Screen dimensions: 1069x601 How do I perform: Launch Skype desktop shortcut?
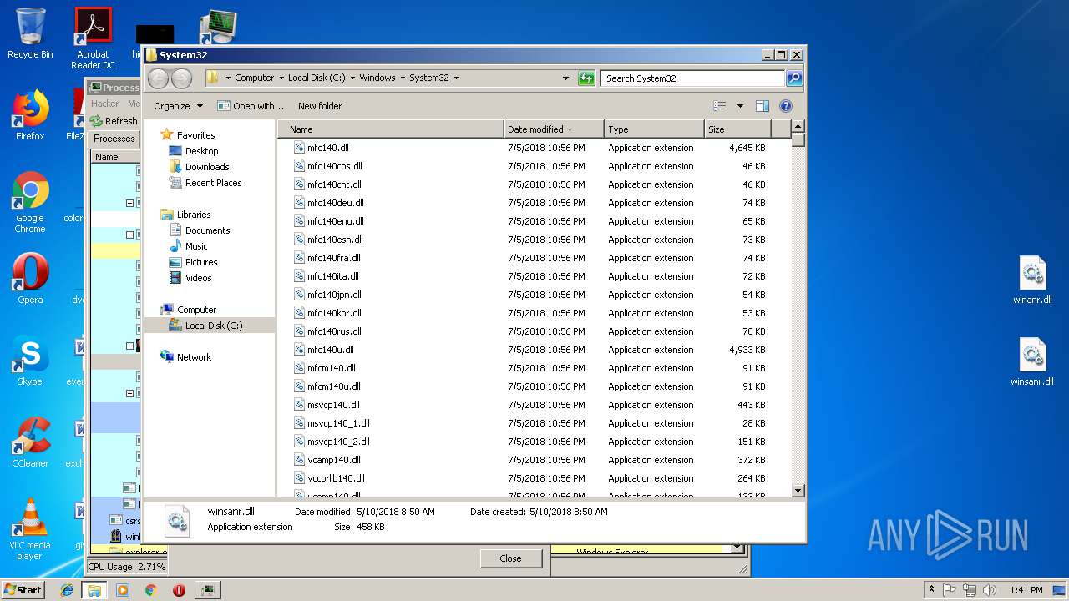point(30,361)
